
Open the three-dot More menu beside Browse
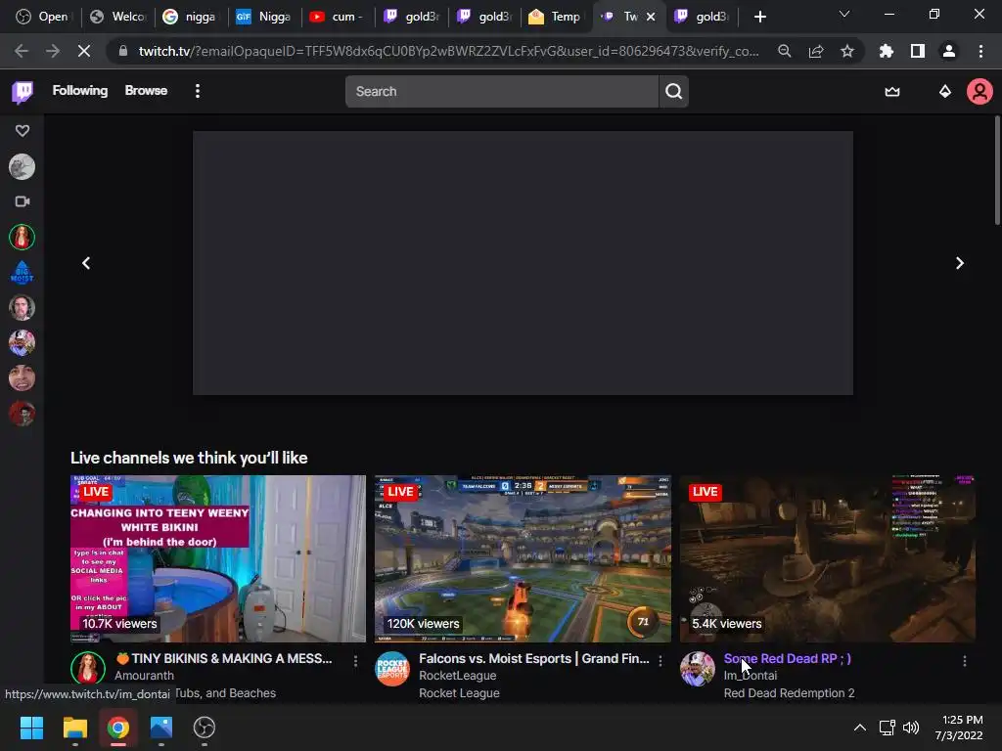point(198,91)
